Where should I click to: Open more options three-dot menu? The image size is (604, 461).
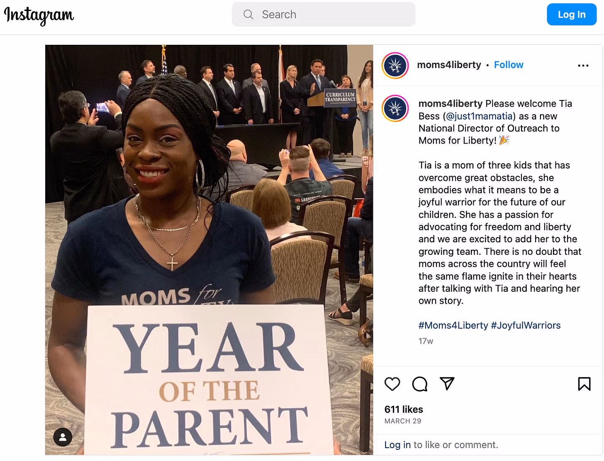(583, 66)
